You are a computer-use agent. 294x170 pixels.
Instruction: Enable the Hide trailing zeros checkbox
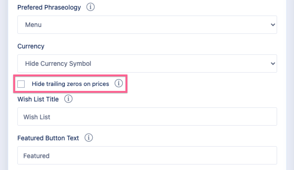21,84
